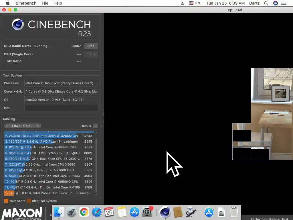Open the document stack in dock
This screenshot has width=293, height=220.
221,212
